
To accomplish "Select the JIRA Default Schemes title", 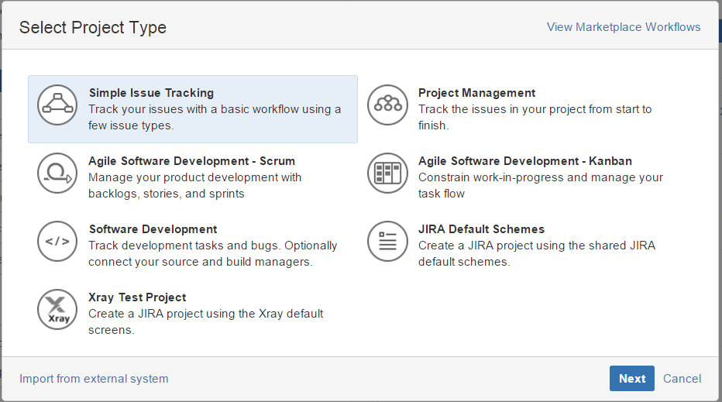I will tap(481, 229).
